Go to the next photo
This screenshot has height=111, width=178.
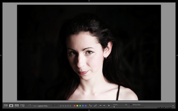click(x=104, y=106)
